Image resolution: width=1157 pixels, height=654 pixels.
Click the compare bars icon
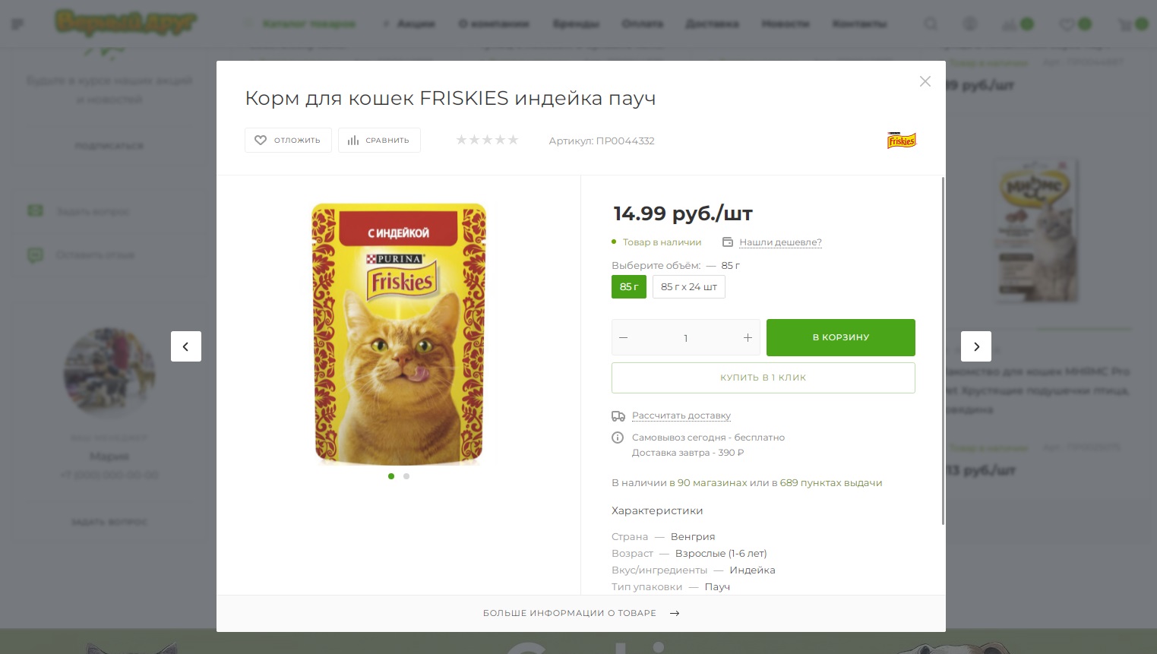pos(353,141)
